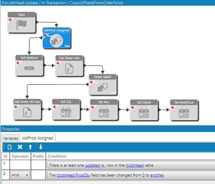Screen dimensions: 215x184
Task: Delete condition with the X icon
Action: click(x=20, y=147)
